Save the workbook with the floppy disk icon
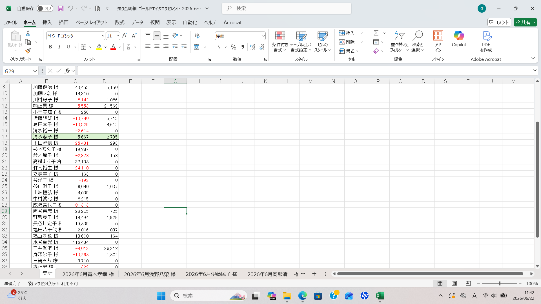 pos(61,8)
